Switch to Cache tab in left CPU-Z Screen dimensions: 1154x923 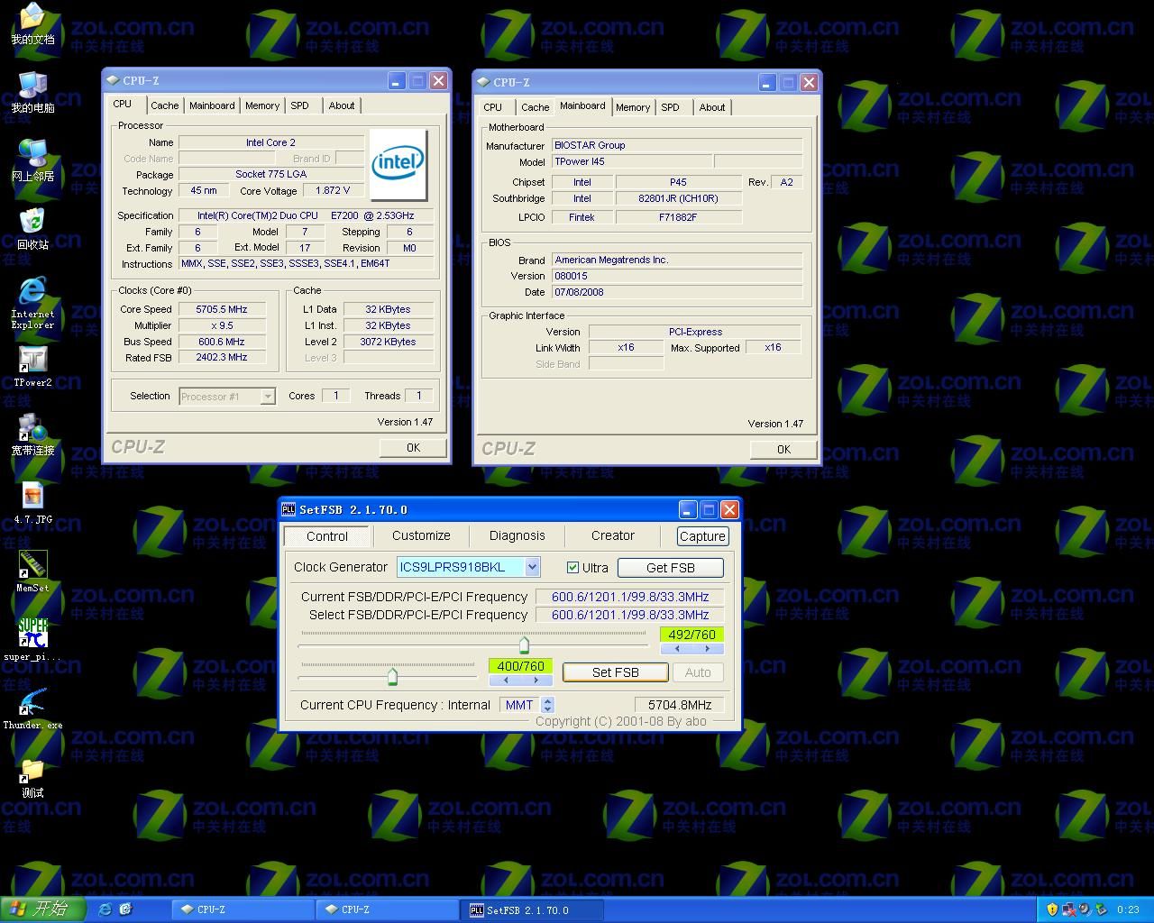164,105
